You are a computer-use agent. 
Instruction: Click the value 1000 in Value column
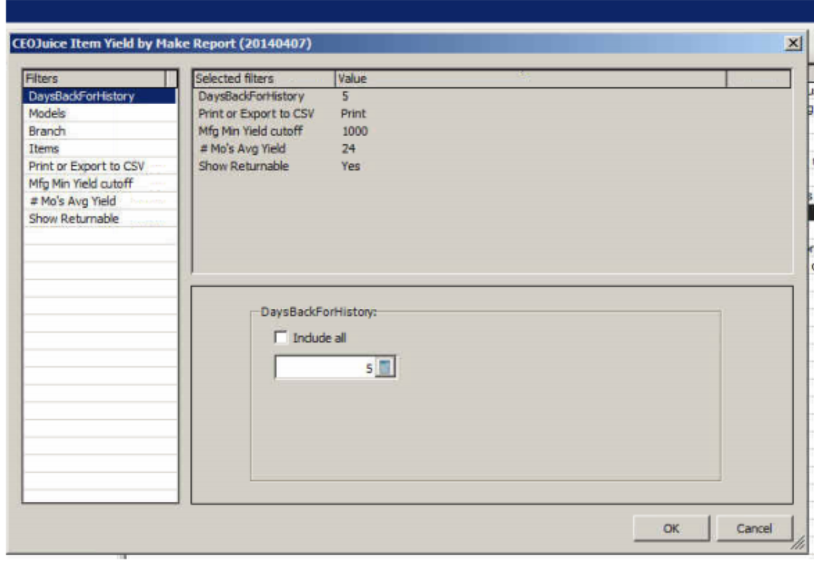[355, 131]
